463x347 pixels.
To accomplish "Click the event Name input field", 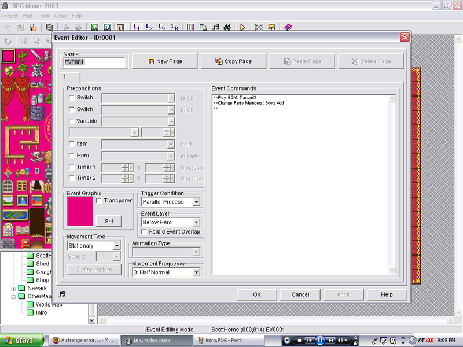I will pos(94,62).
